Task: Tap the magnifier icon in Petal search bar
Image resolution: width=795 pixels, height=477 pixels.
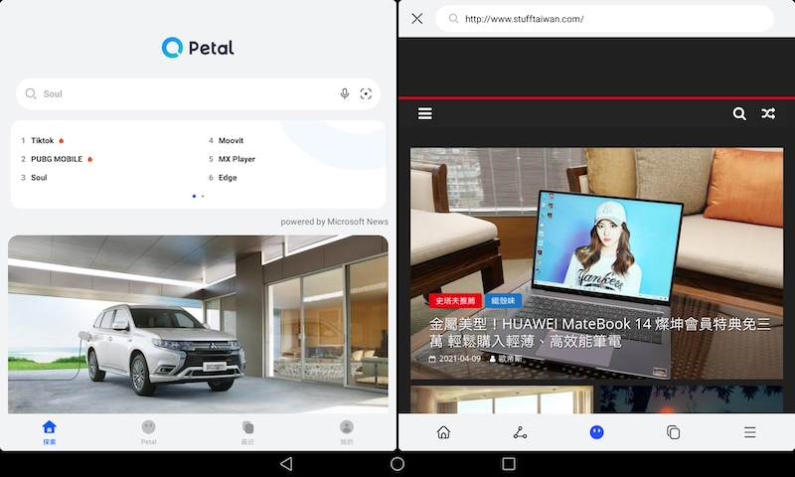Action: pyautogui.click(x=31, y=93)
